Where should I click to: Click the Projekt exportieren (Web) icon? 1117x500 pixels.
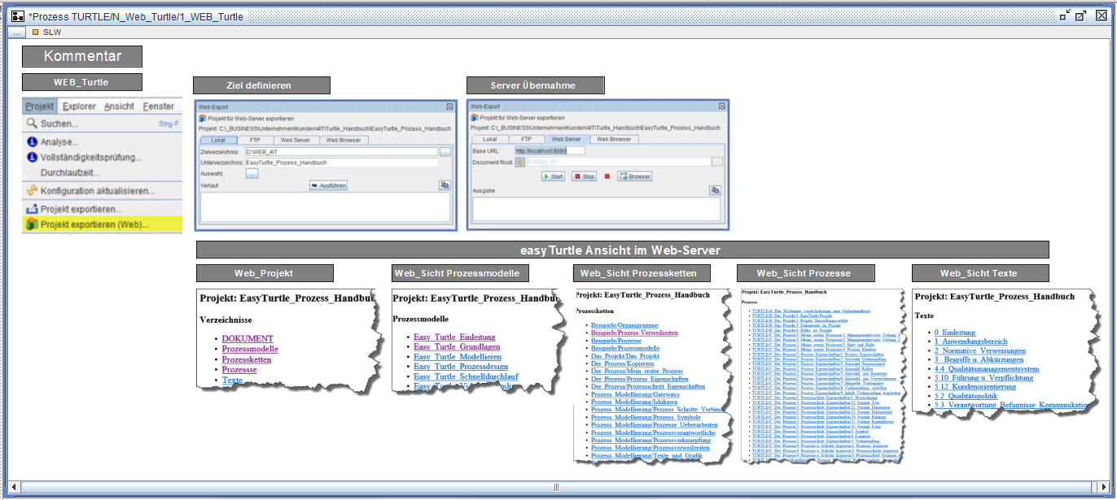pos(32,224)
